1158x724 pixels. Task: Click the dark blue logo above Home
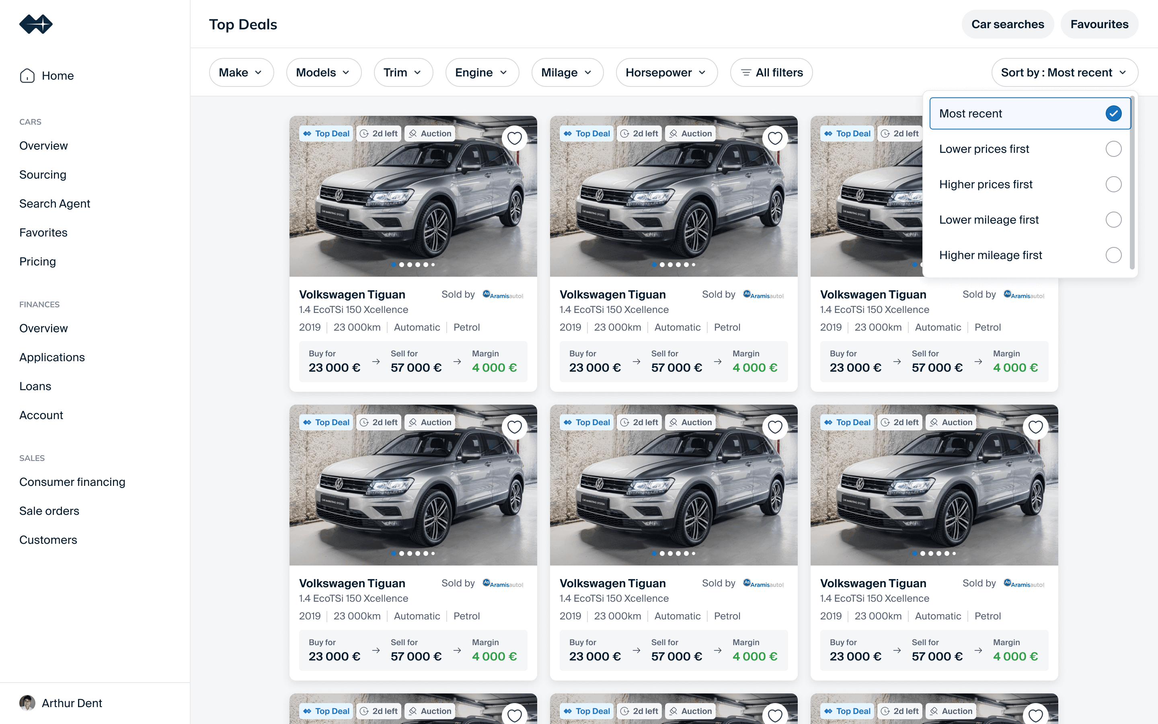point(36,24)
